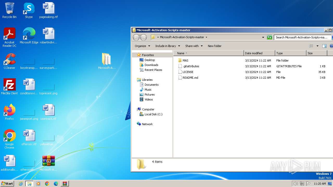Launch Google Chrome desktop shortcut
This screenshot has height=187, width=333.
pyautogui.click(x=9, y=139)
